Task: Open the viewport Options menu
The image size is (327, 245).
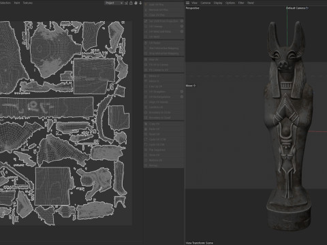Action: pos(230,3)
